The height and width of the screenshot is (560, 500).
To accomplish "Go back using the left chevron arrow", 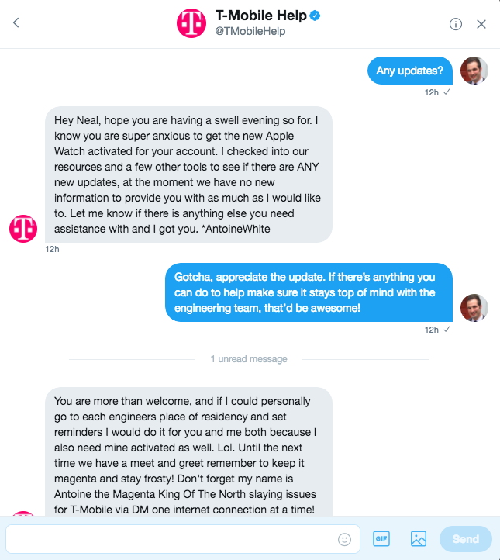I will pyautogui.click(x=16, y=22).
